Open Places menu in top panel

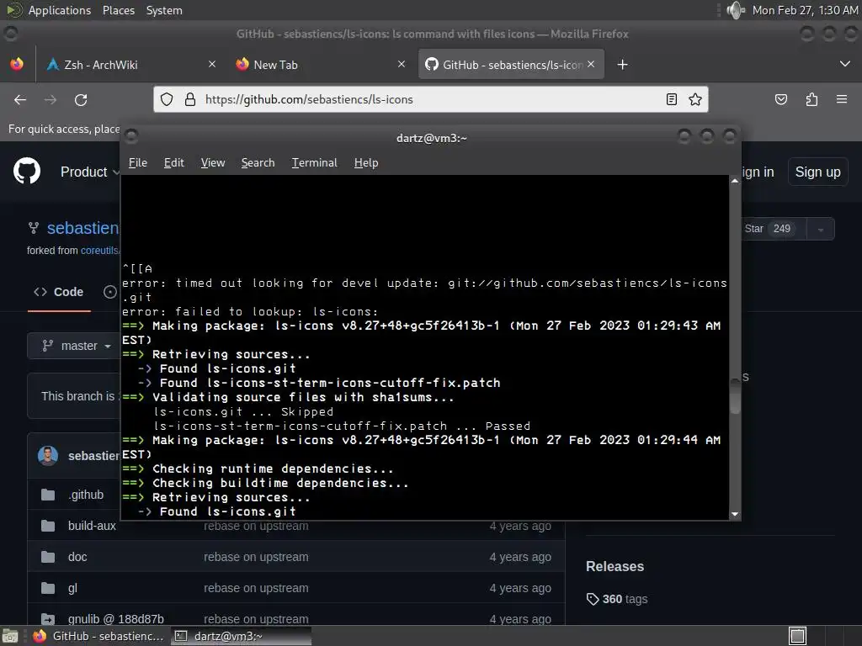pos(119,10)
